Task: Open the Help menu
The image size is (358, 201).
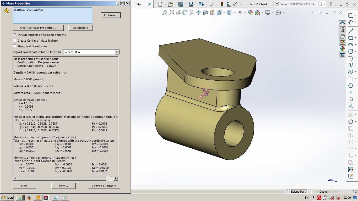Action: tap(138, 4)
